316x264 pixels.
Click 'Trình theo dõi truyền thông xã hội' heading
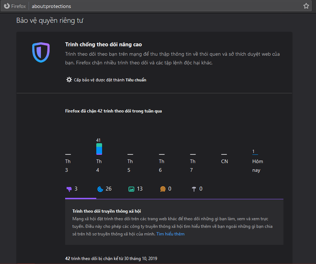click(x=107, y=211)
